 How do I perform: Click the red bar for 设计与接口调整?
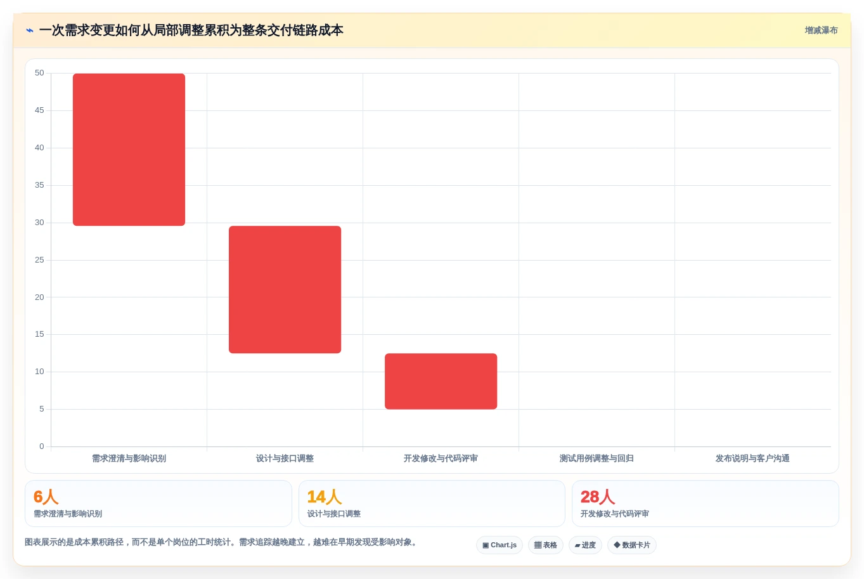[285, 290]
